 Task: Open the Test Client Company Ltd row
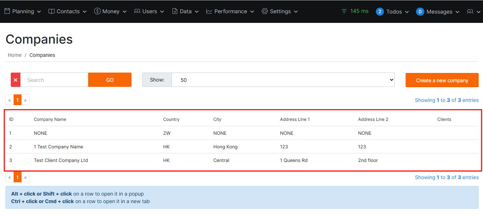pos(61,160)
